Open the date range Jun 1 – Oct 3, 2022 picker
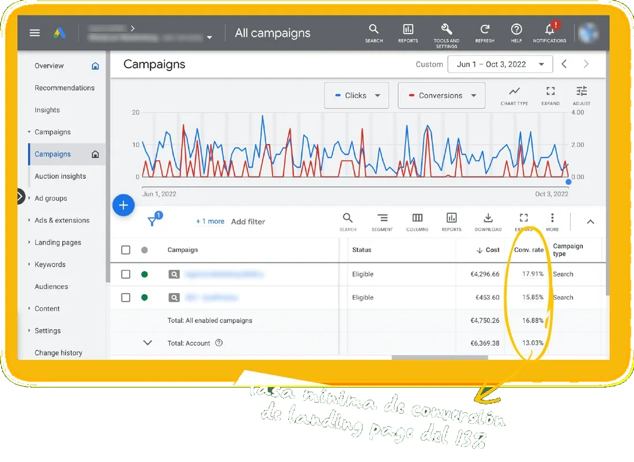This screenshot has height=462, width=634. point(500,65)
